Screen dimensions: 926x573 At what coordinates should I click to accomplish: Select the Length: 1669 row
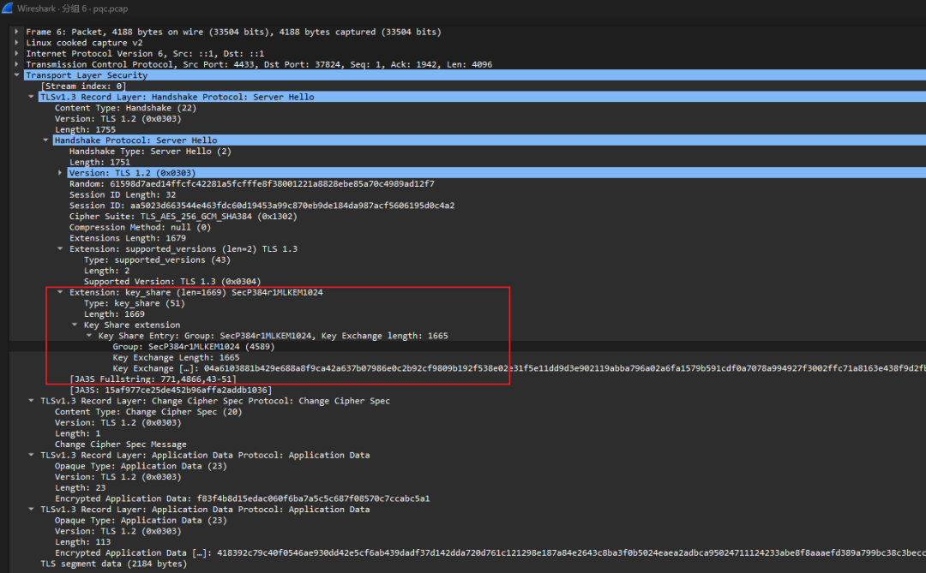coord(114,314)
